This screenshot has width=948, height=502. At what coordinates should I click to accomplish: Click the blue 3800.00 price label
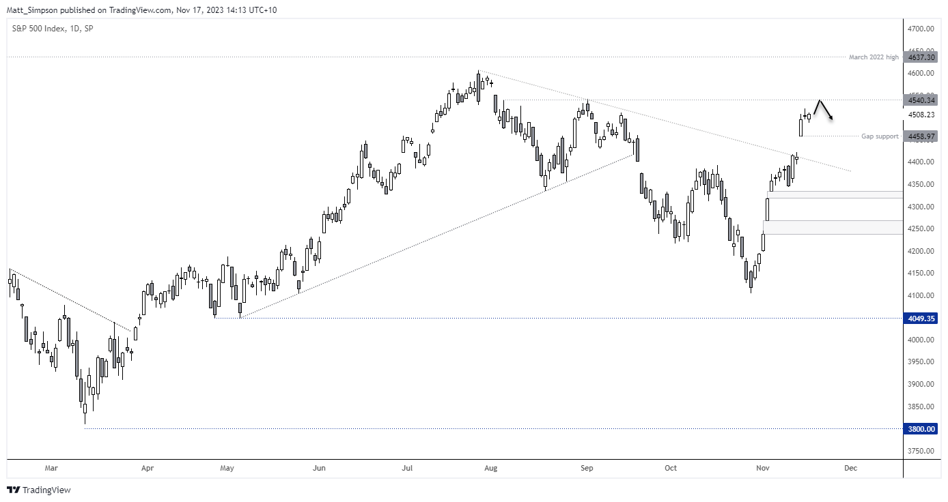tap(921, 429)
